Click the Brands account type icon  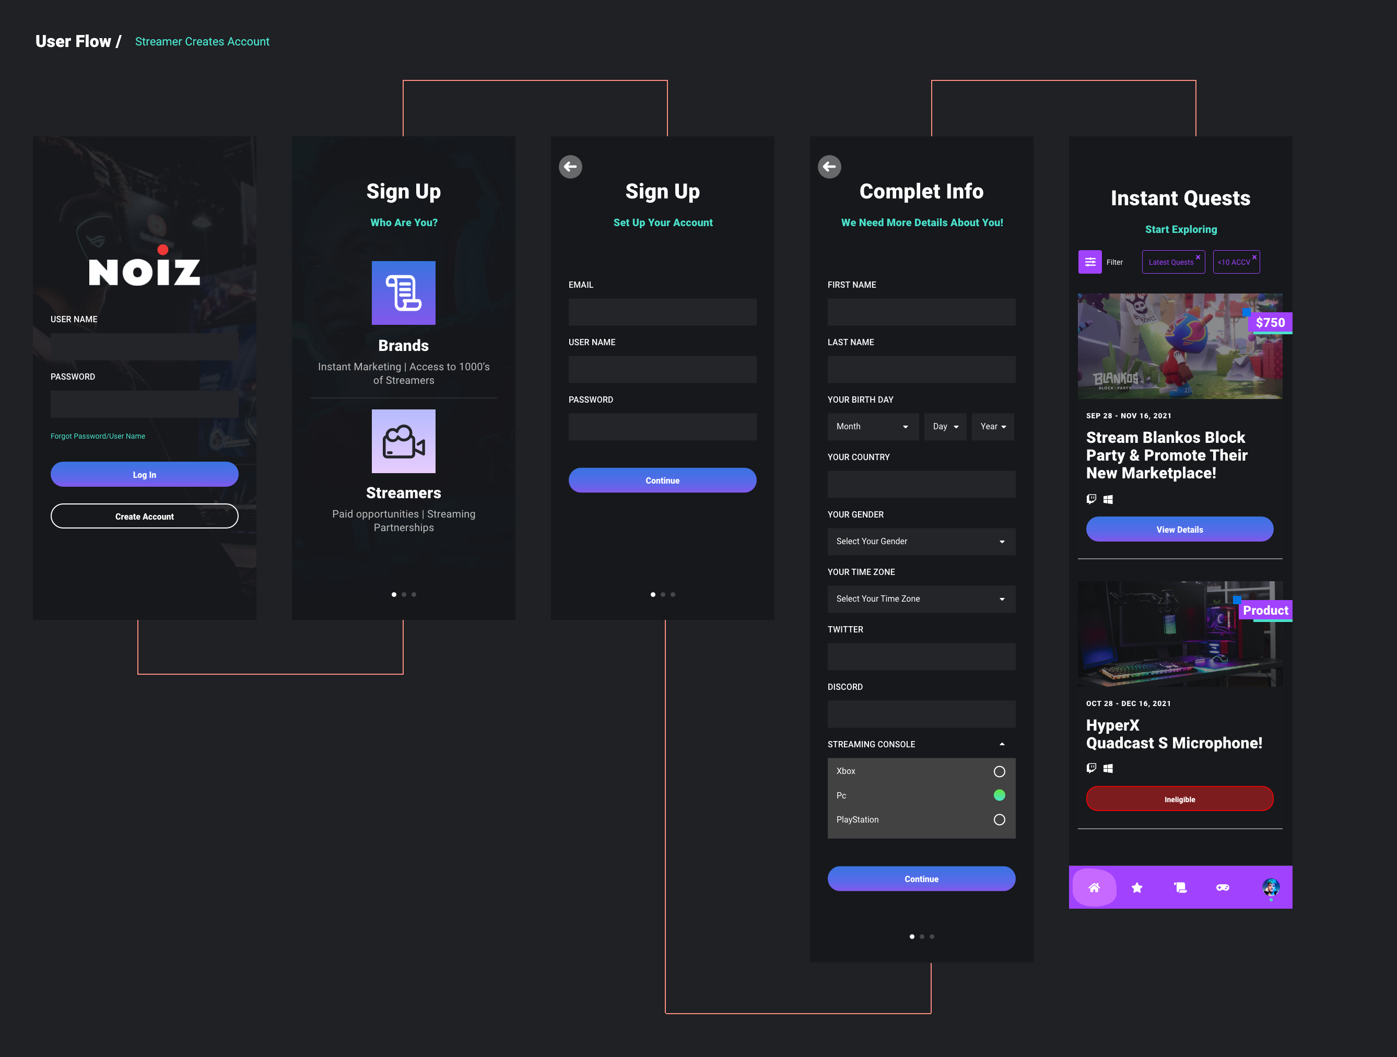pos(403,293)
